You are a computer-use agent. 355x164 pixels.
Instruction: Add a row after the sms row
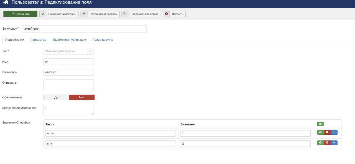[x=321, y=143]
